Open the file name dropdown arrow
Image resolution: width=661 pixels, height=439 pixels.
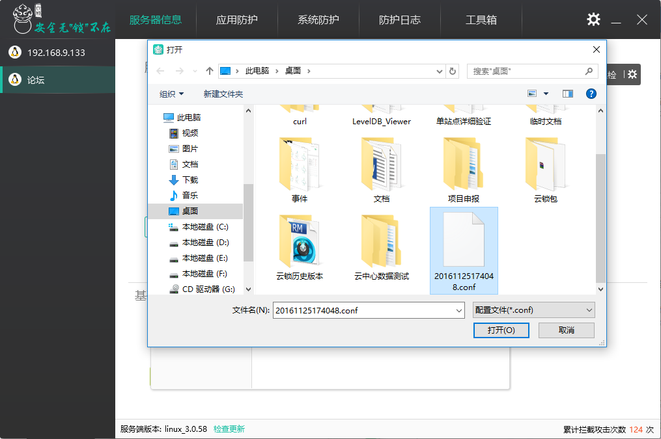tap(459, 311)
